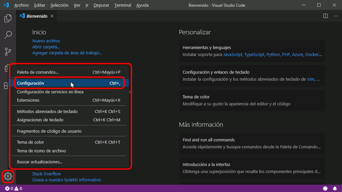Click the TypeScript language link
This screenshot has width=342, height=192.
point(254,54)
